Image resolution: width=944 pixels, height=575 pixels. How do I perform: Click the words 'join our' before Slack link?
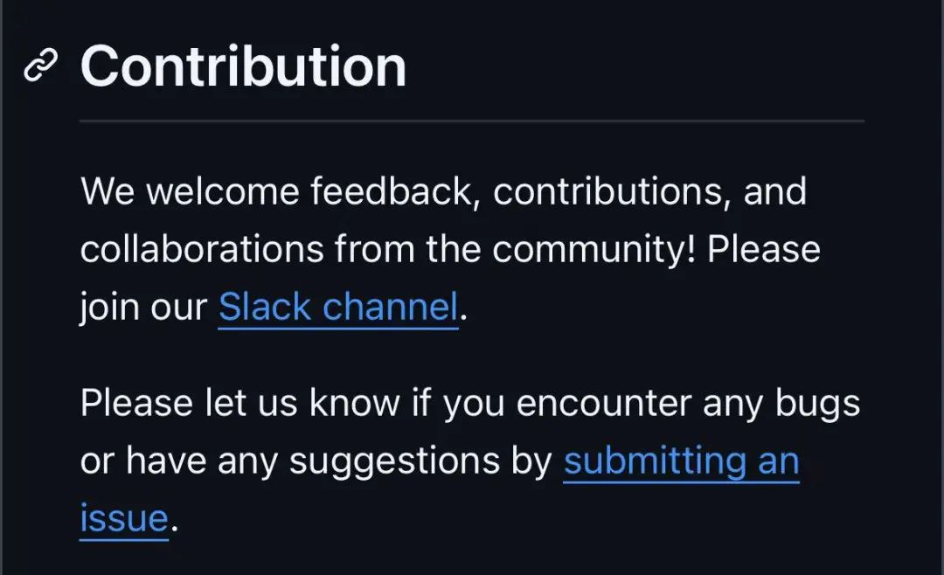coord(144,307)
